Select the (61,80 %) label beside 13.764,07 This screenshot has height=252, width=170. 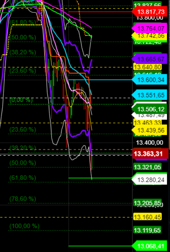tap(23, 22)
